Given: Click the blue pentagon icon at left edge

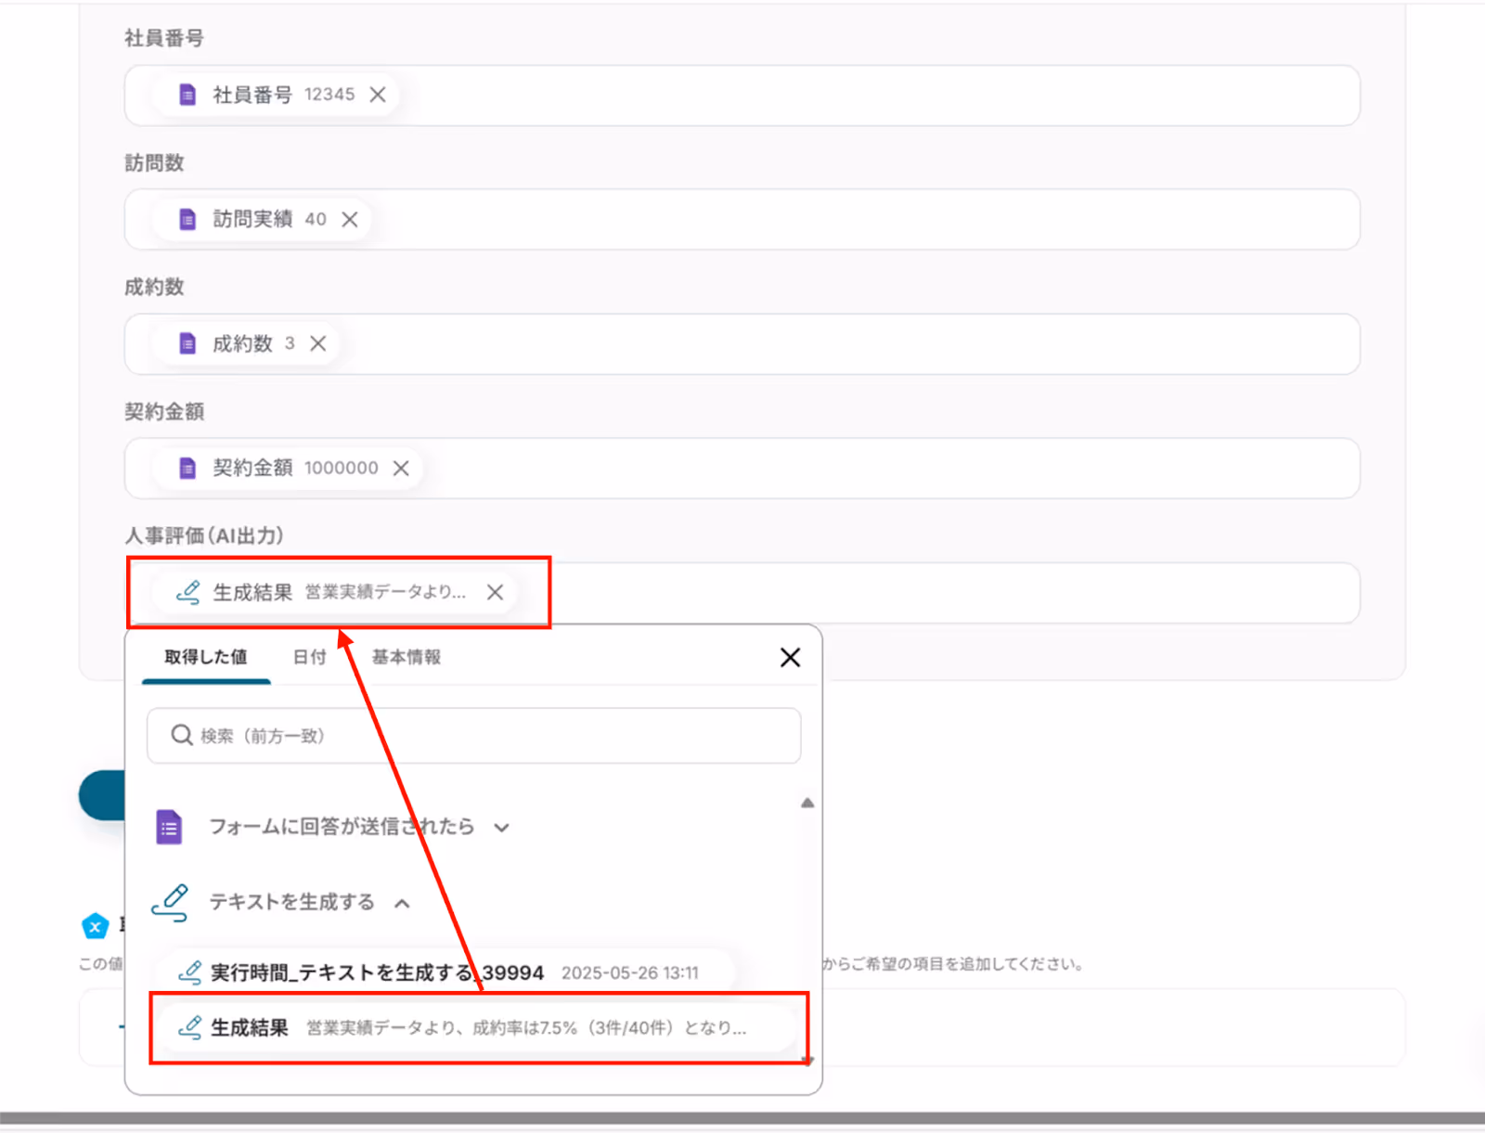Looking at the screenshot, I should point(95,925).
